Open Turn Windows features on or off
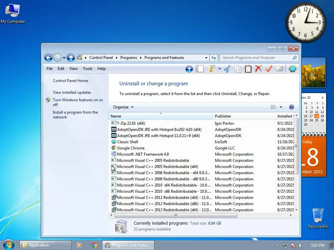The height and width of the screenshot is (250, 334). 78,102
